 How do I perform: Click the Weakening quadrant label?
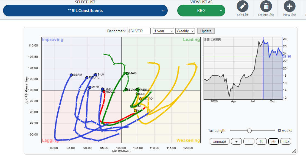point(188,140)
